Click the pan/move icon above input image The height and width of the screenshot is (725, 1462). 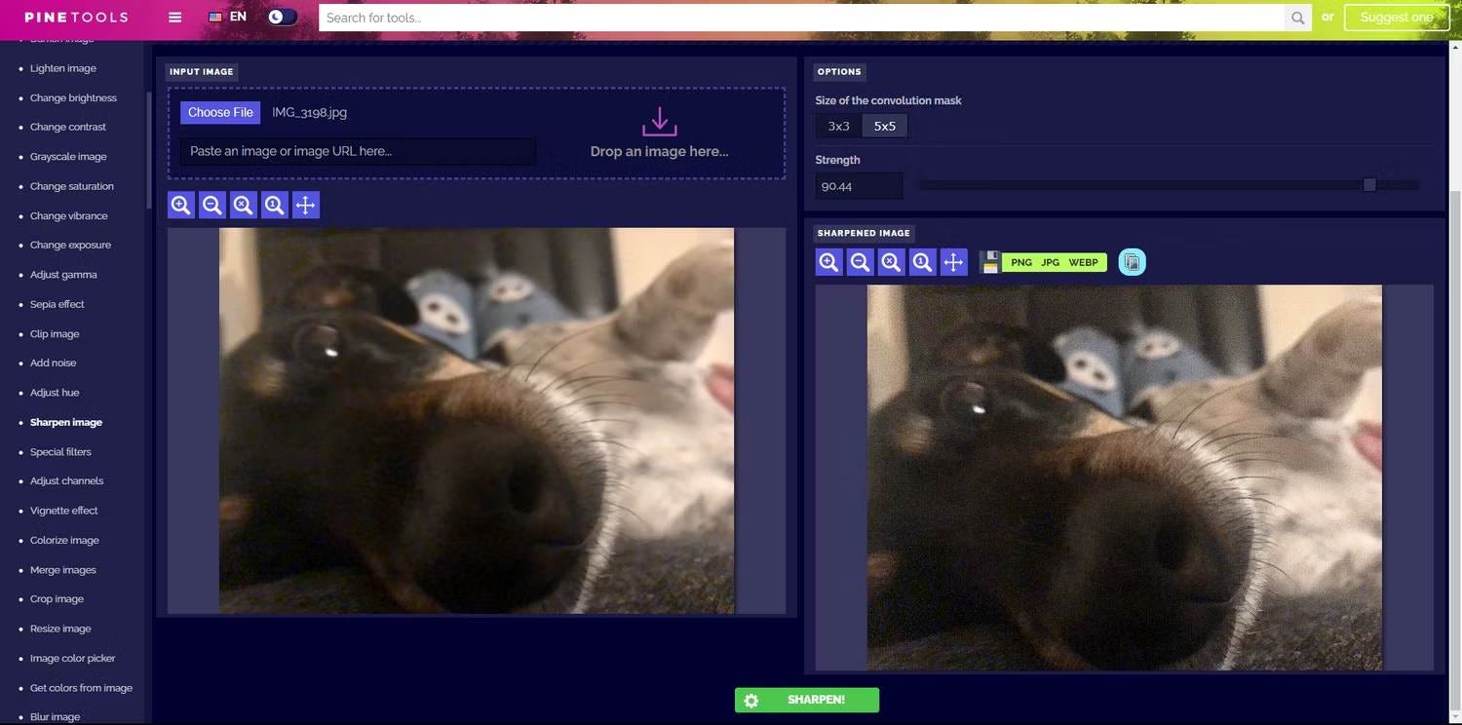coord(306,205)
